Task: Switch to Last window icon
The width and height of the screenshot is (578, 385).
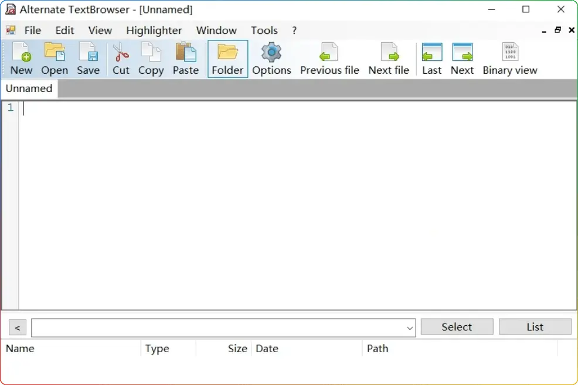Action: (431, 59)
